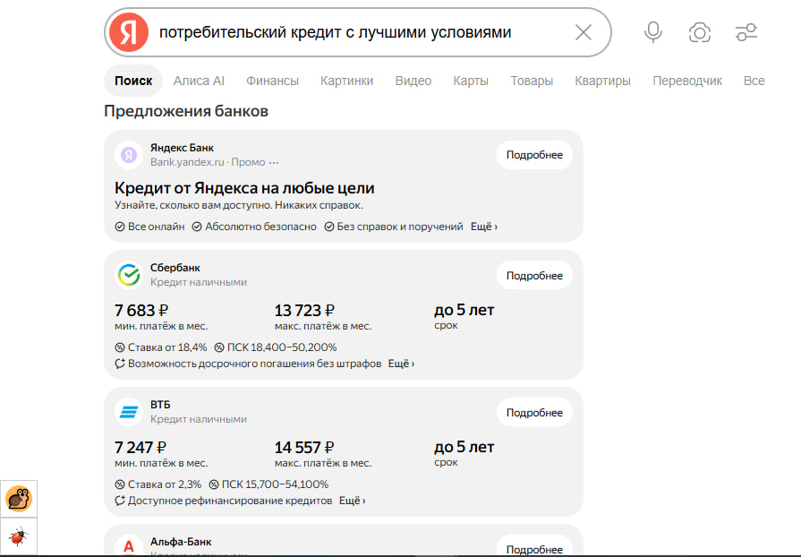Click Подробнее for ВТБ
Screen dimensions: 801x557
click(x=534, y=413)
